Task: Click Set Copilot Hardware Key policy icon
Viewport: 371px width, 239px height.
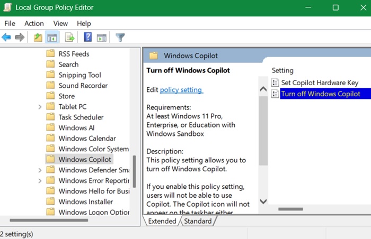Action: [x=275, y=82]
